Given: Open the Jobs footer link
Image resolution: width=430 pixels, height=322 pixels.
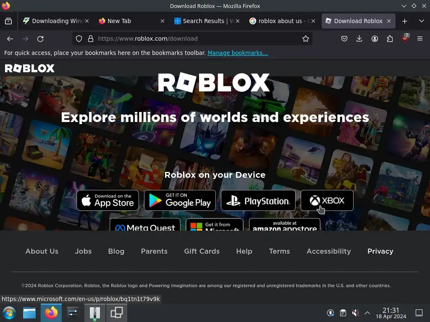Looking at the screenshot, I should pyautogui.click(x=84, y=251).
